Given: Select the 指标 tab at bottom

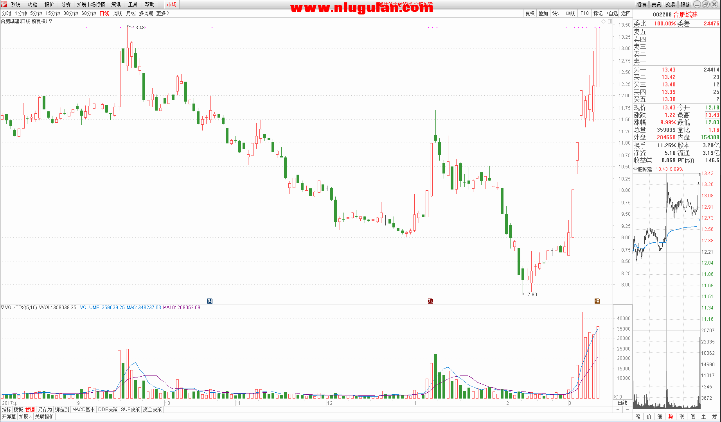Looking at the screenshot, I should (7, 409).
